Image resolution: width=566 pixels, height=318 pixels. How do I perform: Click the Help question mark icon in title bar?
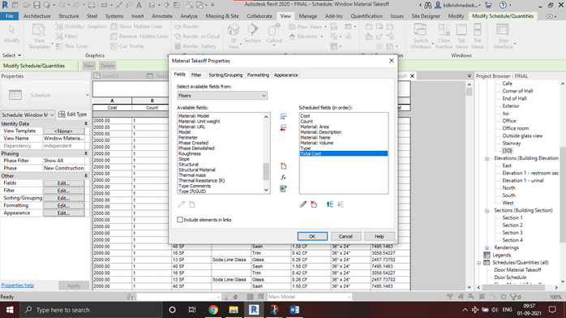(x=503, y=5)
